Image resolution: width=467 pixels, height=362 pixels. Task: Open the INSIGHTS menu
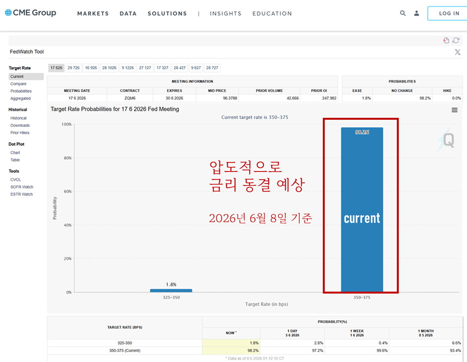pyautogui.click(x=226, y=13)
